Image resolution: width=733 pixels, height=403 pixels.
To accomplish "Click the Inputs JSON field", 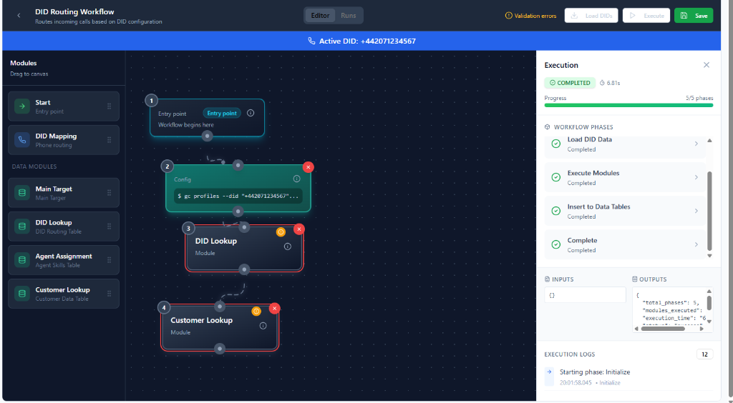I will coord(585,295).
